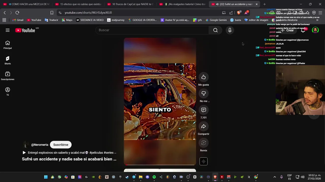The width and height of the screenshot is (325, 182).
Task: Open Suscripciones in the sidebar
Action: click(x=8, y=76)
